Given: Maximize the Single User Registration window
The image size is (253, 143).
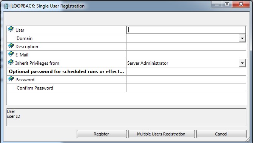Looking at the screenshot, I should point(227,4).
